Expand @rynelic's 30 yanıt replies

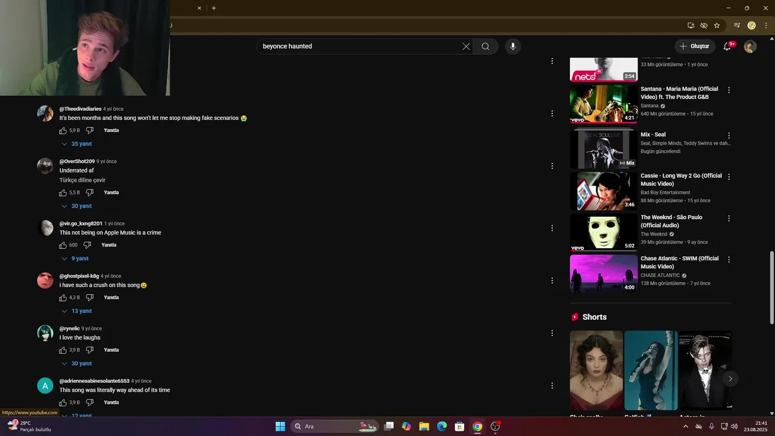point(77,364)
